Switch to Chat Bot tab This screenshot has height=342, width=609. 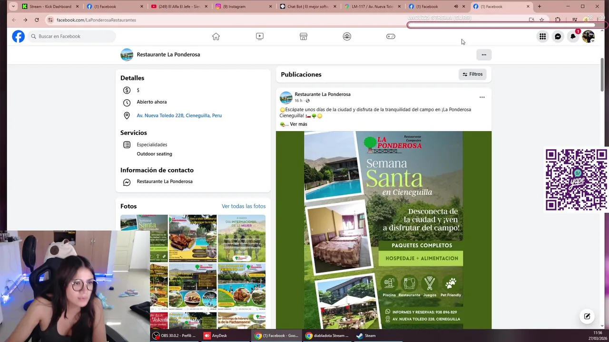click(x=307, y=7)
